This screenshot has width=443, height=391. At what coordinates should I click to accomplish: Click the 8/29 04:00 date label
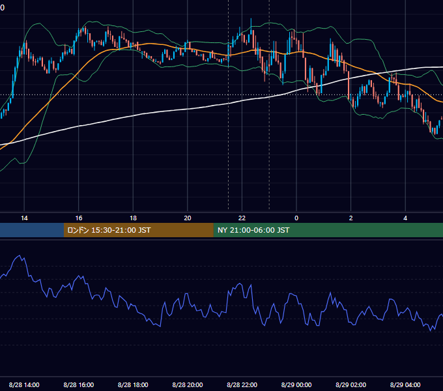pyautogui.click(x=405, y=384)
